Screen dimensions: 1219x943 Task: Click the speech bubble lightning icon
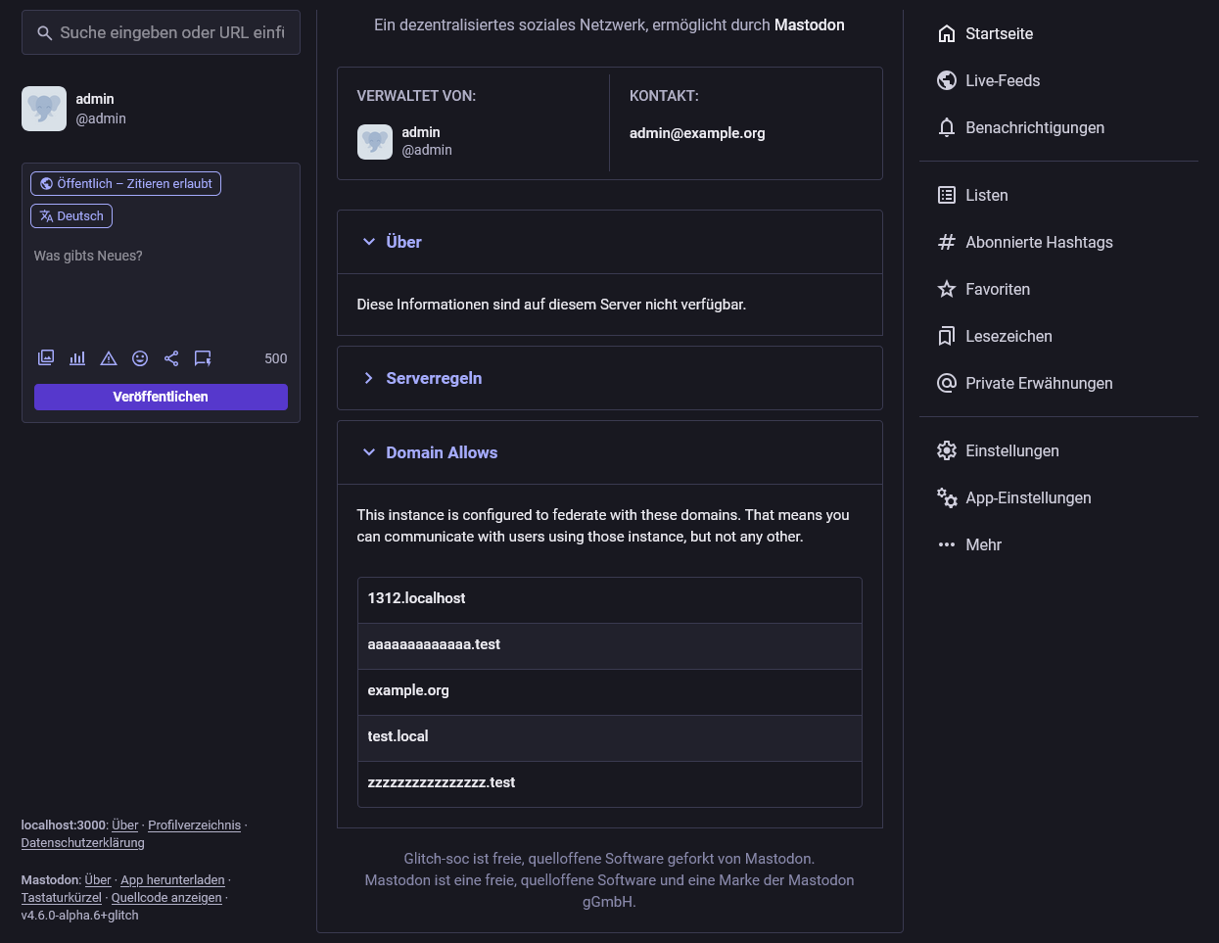pyautogui.click(x=203, y=358)
